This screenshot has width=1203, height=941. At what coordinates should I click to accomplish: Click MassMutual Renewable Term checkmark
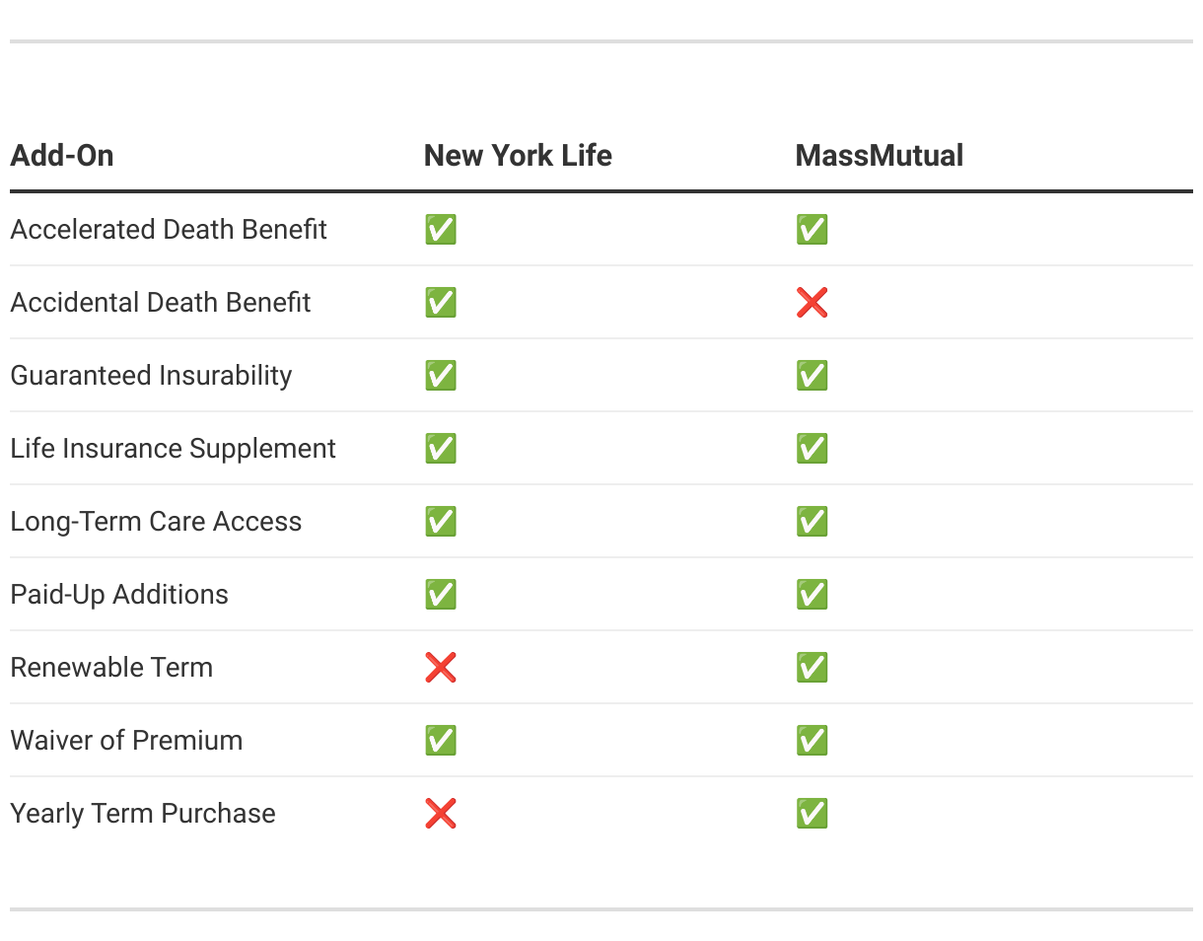(x=812, y=668)
